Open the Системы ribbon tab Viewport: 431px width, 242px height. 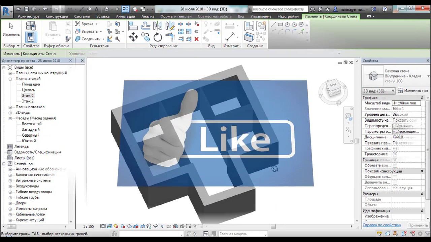coord(82,16)
